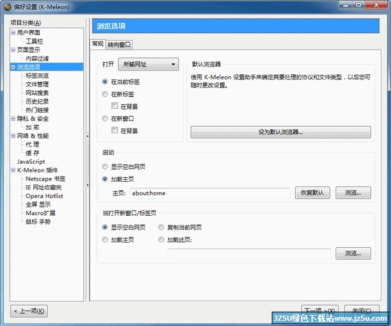This screenshot has width=391, height=326.
Task: Collapse the 页面显示 tree node
Action: 13,50
